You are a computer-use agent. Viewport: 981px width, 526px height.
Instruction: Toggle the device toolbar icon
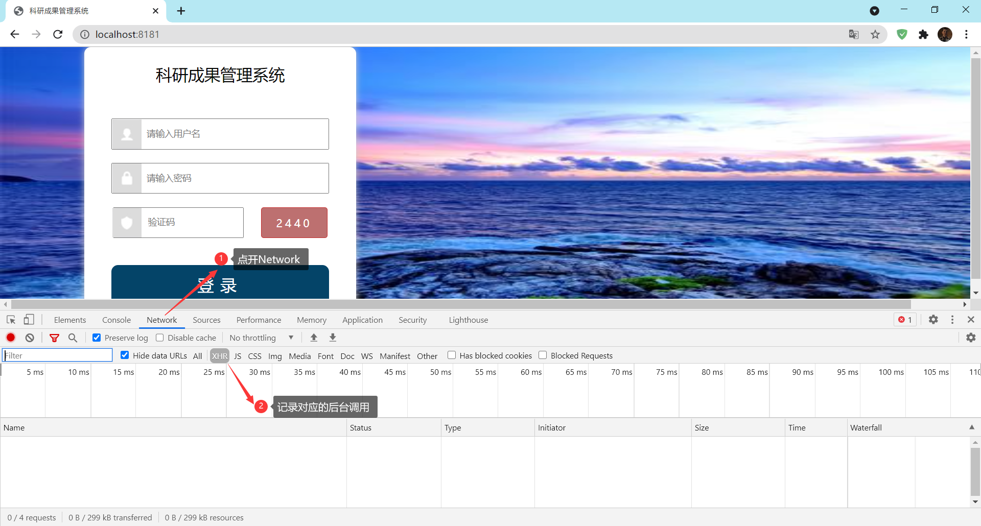click(29, 320)
